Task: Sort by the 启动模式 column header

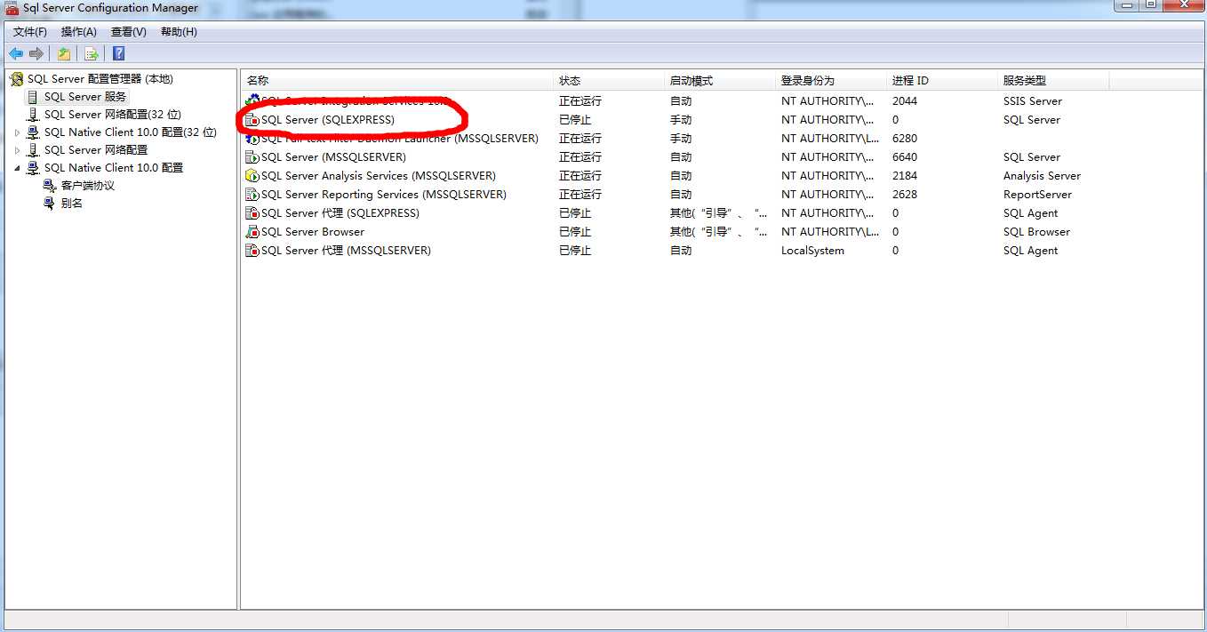Action: click(x=720, y=81)
